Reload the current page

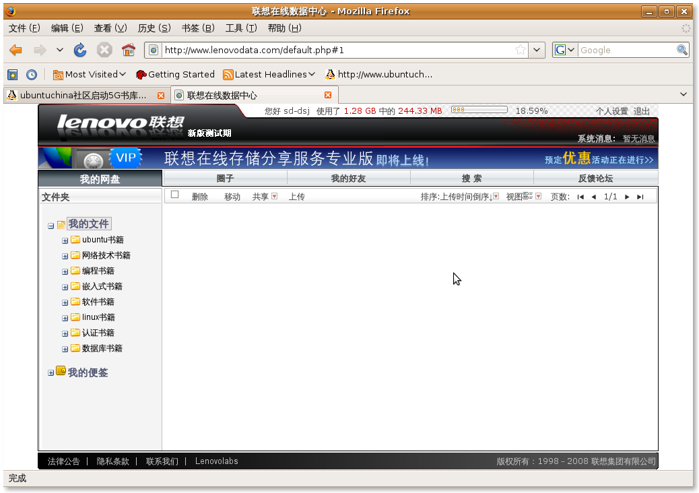80,50
